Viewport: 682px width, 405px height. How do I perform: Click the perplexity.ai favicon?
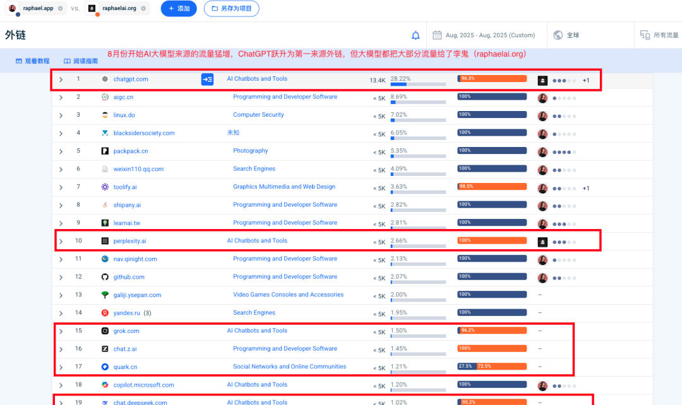pyautogui.click(x=105, y=241)
